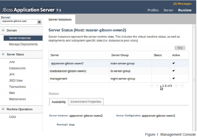Switch to Profiles view
Image resolution: width=197 pixels, height=137 pixels.
pos(153,10)
